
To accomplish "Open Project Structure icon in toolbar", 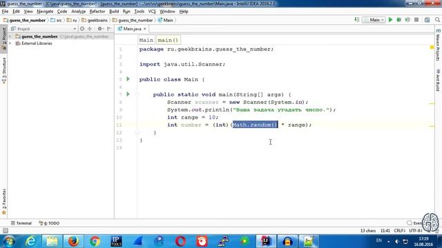I will (x=427, y=20).
